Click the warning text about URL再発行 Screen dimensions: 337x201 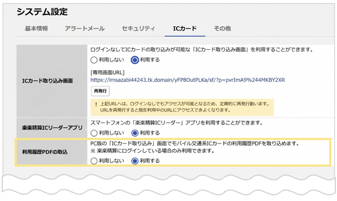(185, 107)
